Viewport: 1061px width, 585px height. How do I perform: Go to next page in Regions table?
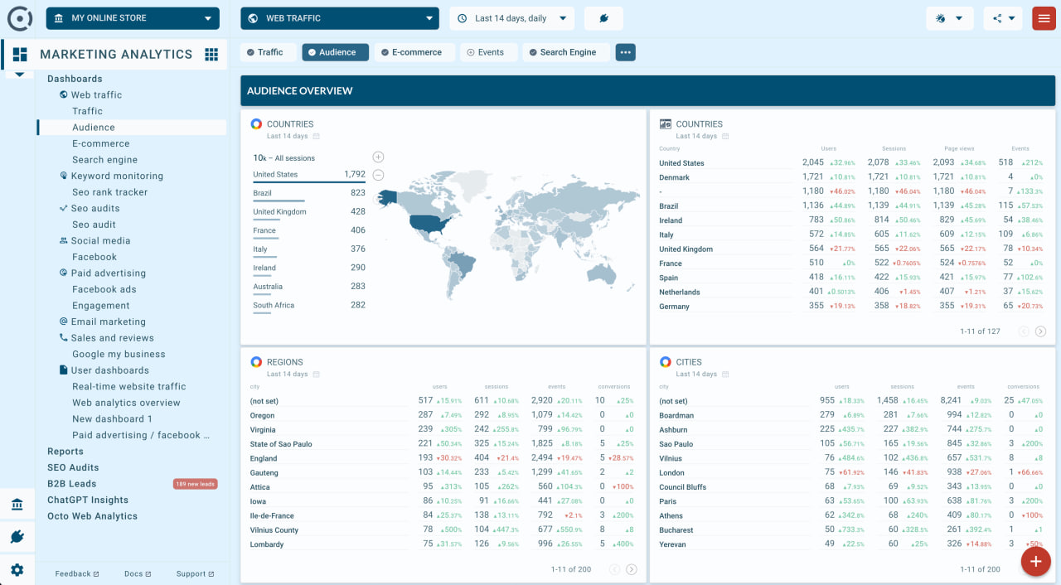pos(632,569)
